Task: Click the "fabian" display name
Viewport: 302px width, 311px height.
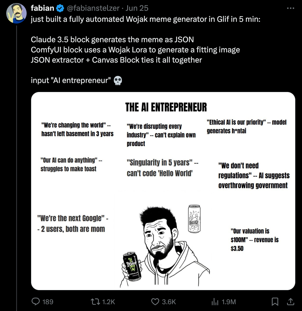Action: click(42, 8)
